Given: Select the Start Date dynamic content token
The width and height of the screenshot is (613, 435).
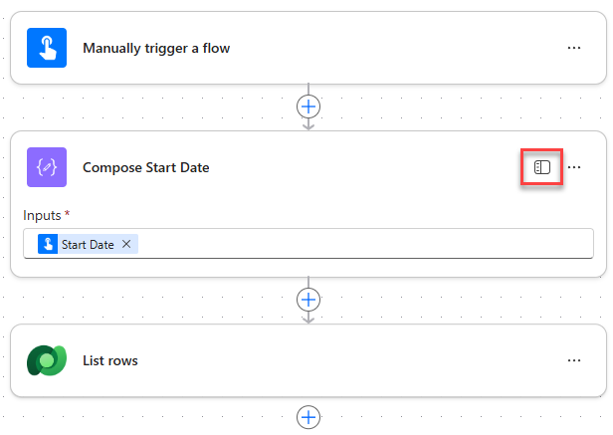Looking at the screenshot, I should pyautogui.click(x=88, y=244).
